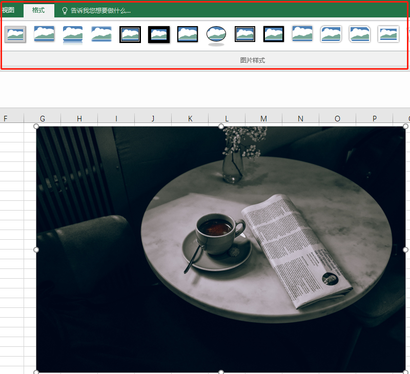The height and width of the screenshot is (374, 410).
Task: Select column H header
Action: 79,118
